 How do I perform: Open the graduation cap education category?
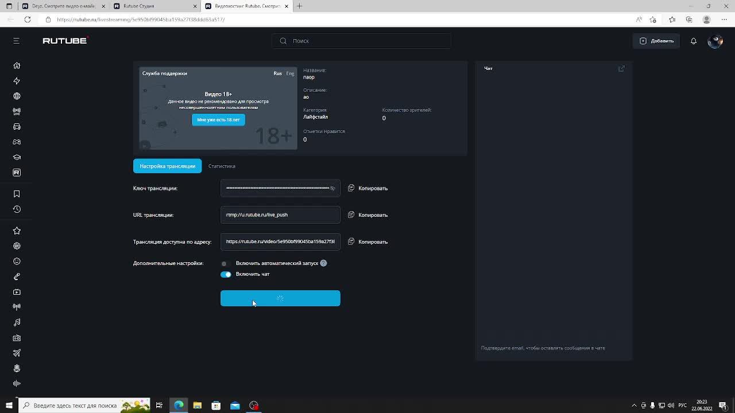(17, 157)
